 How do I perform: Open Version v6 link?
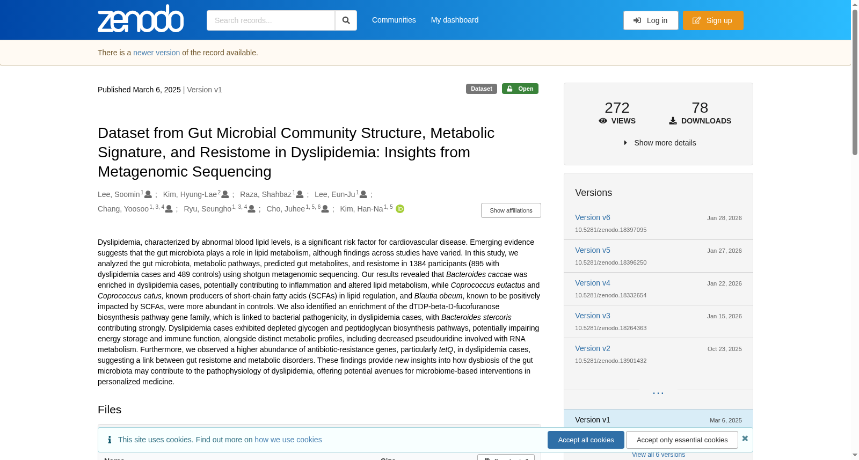point(593,217)
